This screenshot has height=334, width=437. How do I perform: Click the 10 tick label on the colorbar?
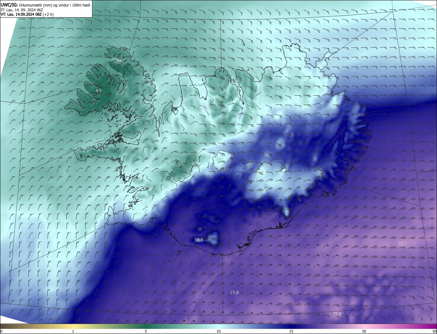click(218, 331)
